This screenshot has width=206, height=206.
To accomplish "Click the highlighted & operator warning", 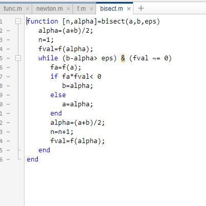I will (123, 58).
